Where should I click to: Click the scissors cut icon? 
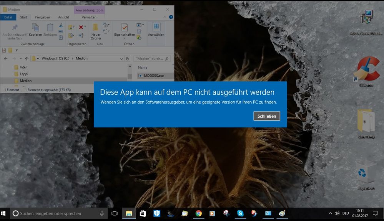pos(61,25)
